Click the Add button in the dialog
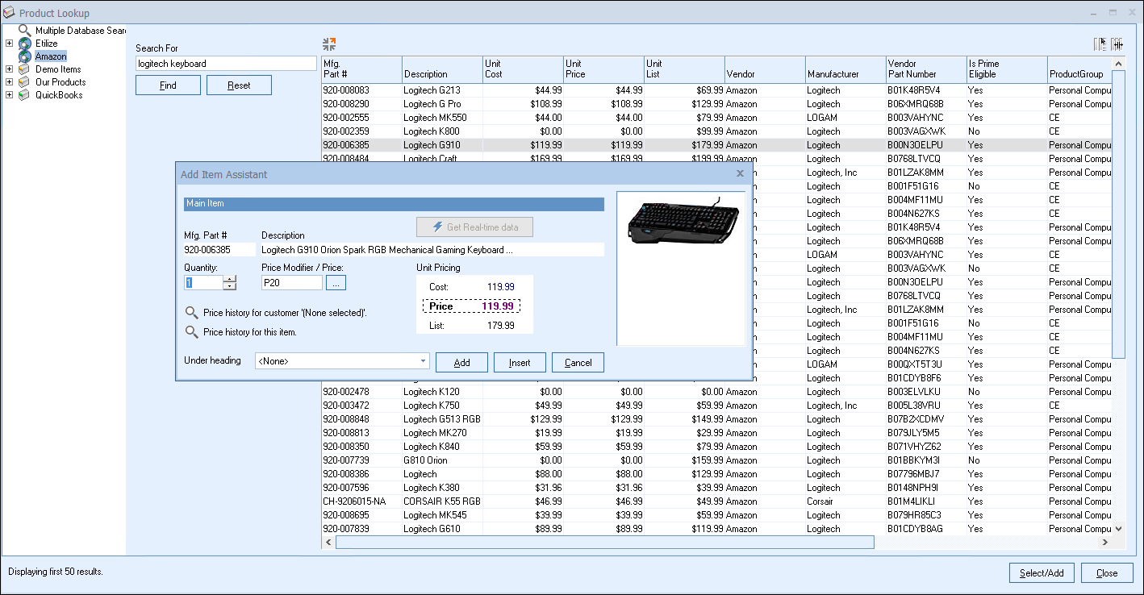Viewport: 1144px width, 595px height. point(461,363)
